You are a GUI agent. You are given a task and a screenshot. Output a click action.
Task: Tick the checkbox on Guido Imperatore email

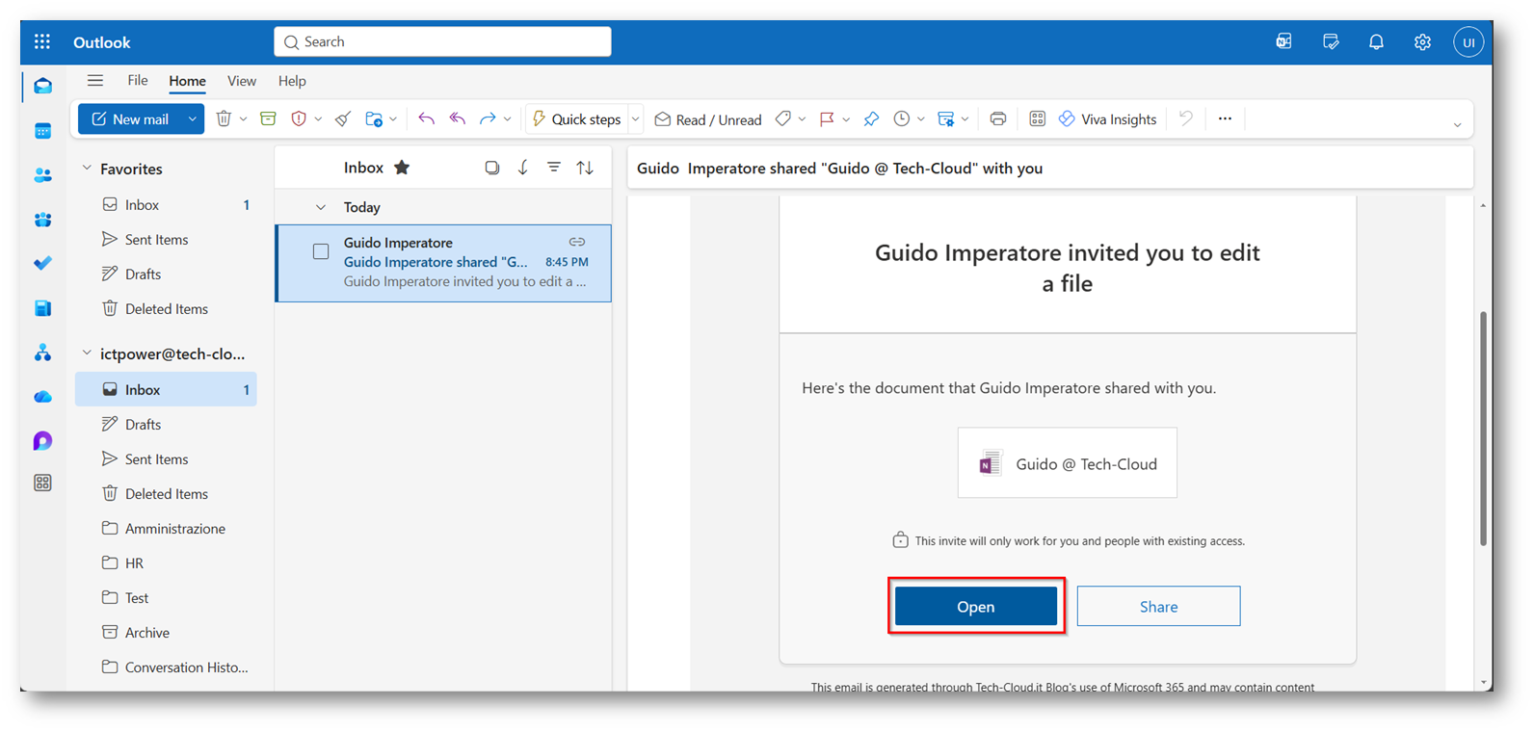coord(321,252)
